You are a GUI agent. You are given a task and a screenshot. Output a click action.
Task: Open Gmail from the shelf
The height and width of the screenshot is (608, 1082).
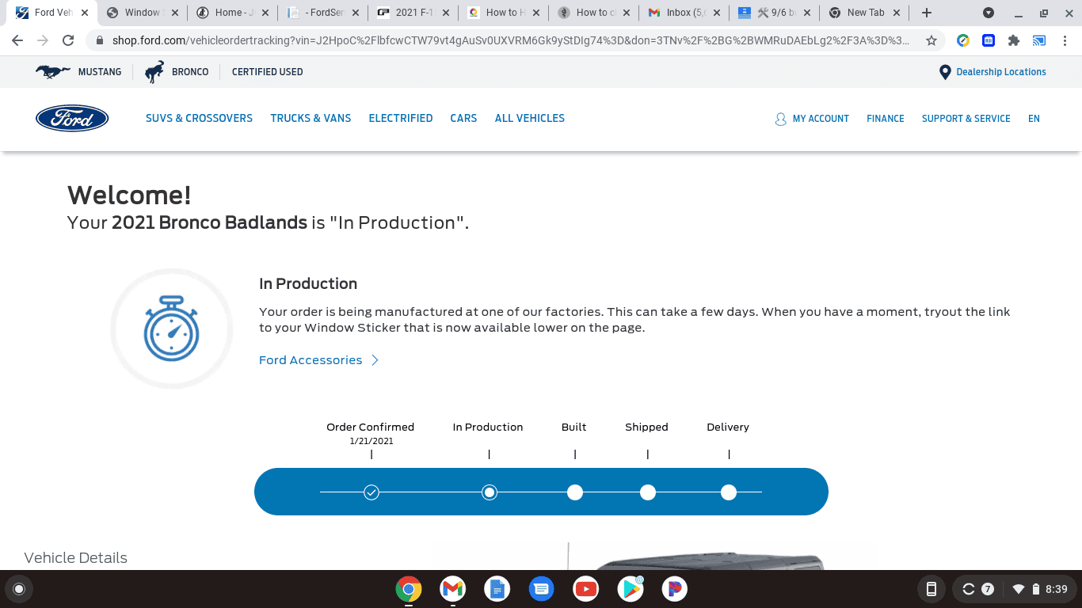(x=453, y=589)
